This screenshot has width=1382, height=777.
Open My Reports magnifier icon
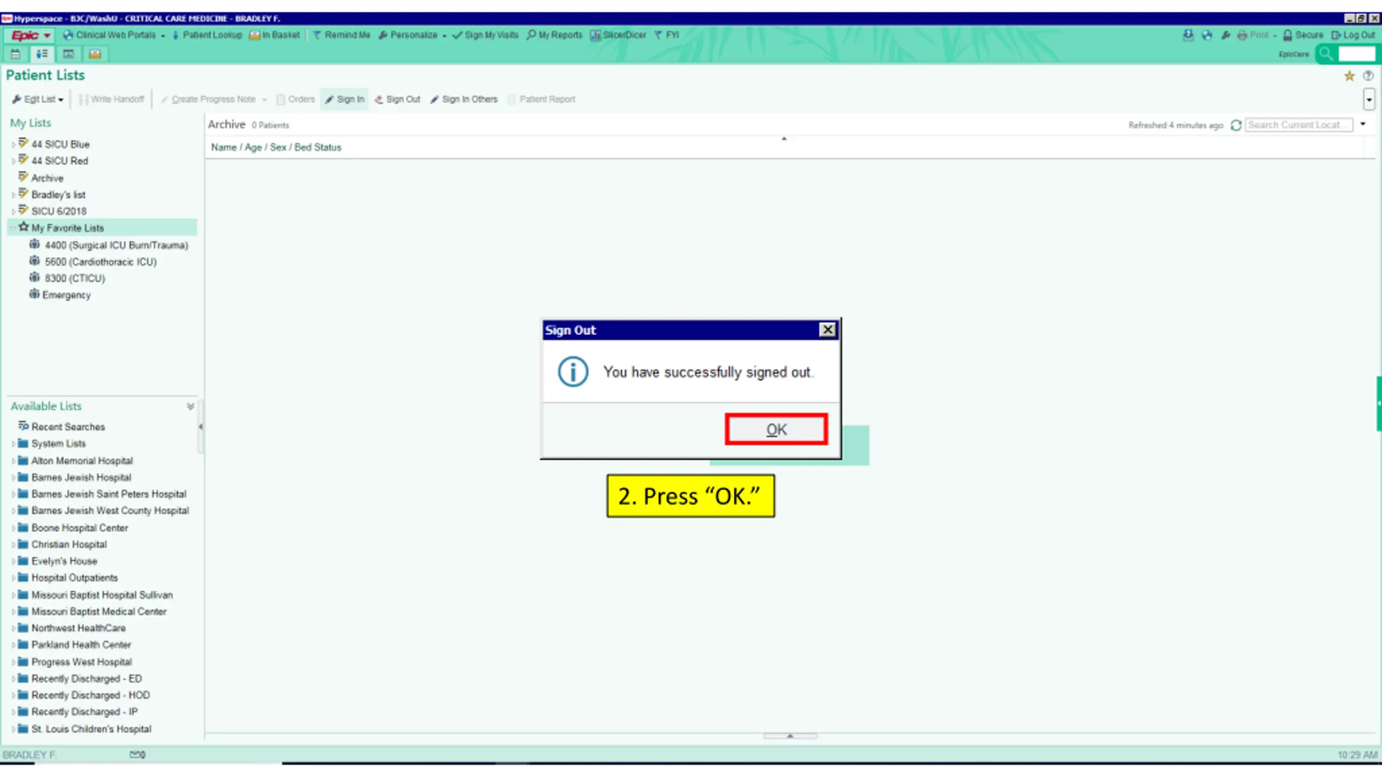[x=531, y=35]
